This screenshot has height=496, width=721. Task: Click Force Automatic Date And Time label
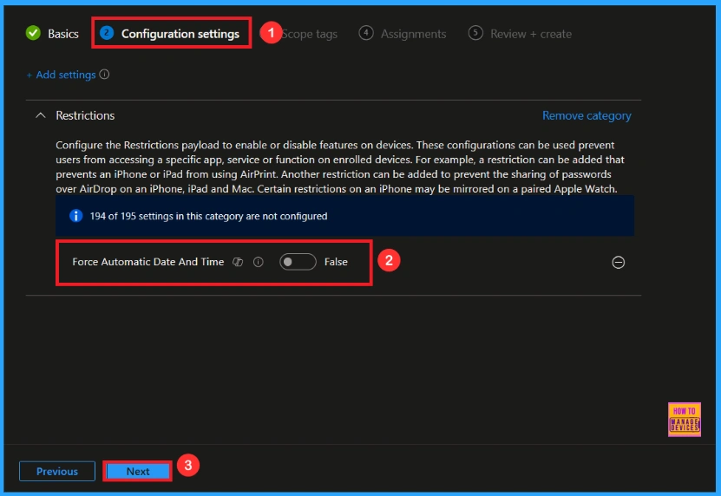click(148, 262)
